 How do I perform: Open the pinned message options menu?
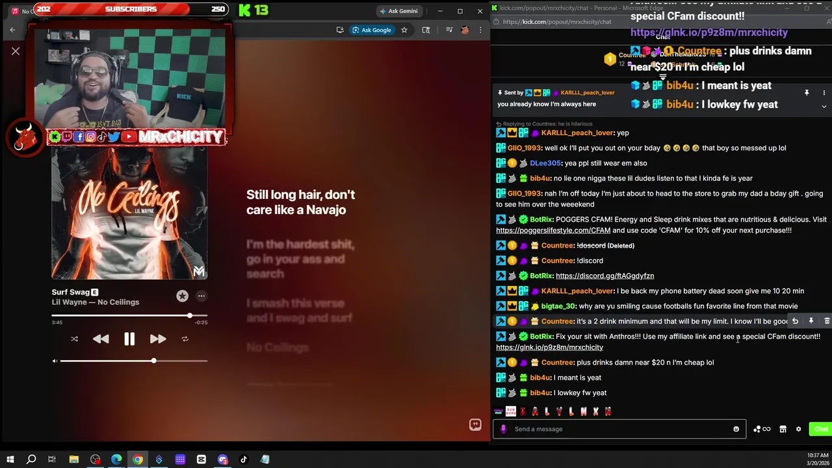824,93
